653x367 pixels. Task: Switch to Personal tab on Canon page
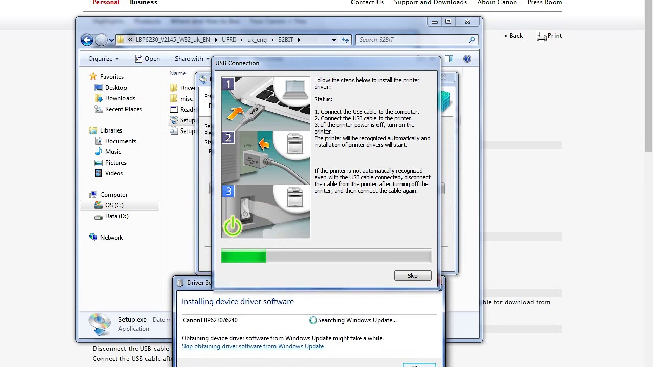[106, 3]
